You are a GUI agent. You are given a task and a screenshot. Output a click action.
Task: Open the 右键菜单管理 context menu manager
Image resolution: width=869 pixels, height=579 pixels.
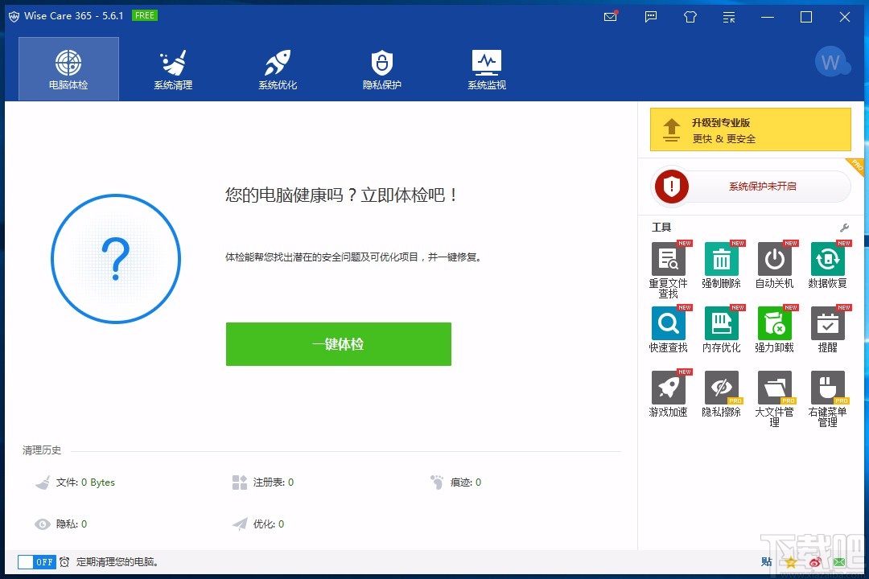coord(827,399)
